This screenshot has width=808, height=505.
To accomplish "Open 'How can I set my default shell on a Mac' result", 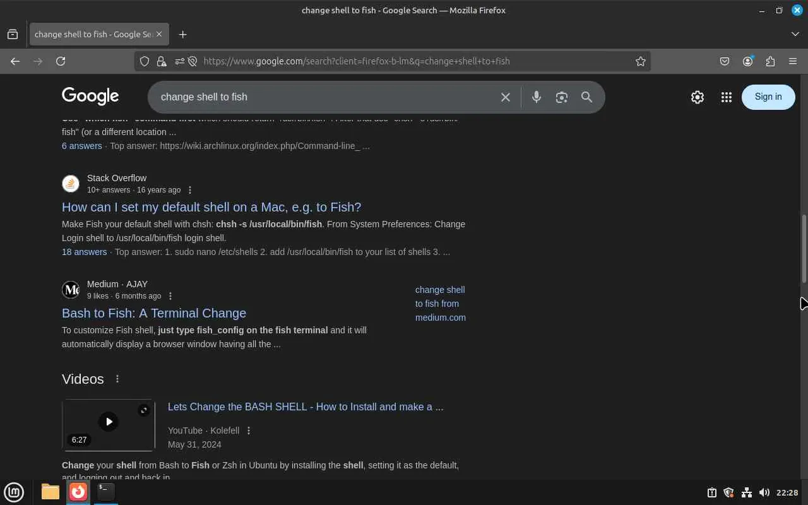I will pyautogui.click(x=211, y=207).
